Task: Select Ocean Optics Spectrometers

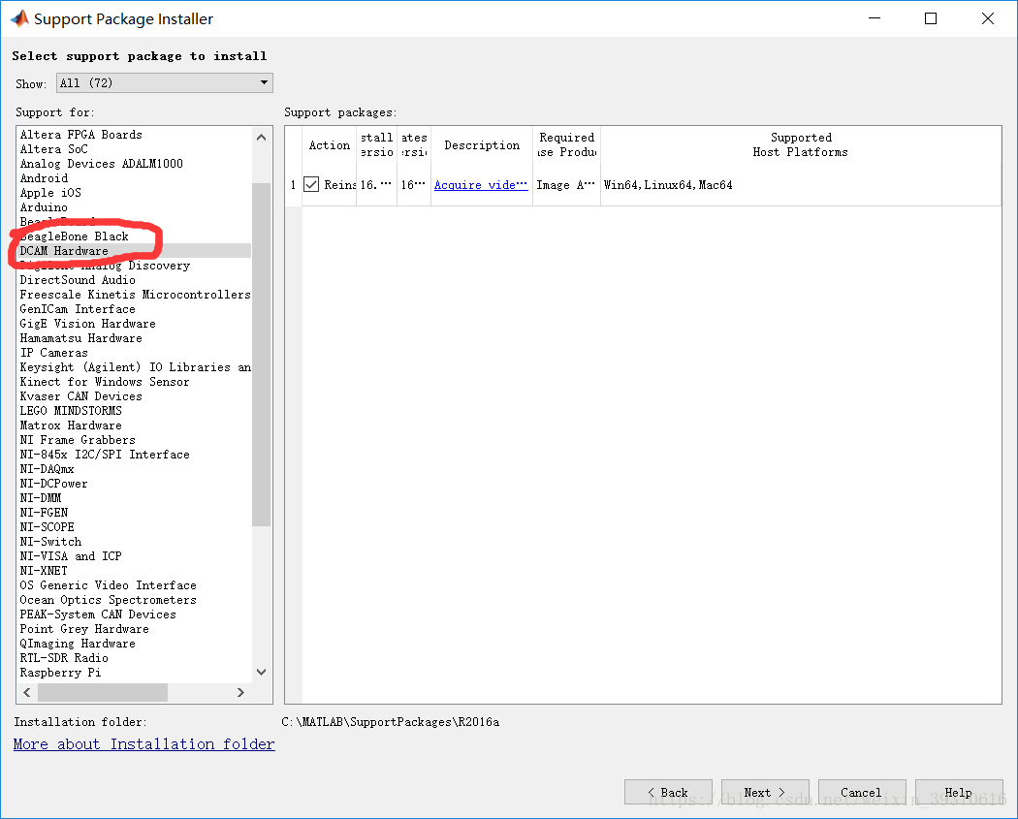Action: click(135, 600)
